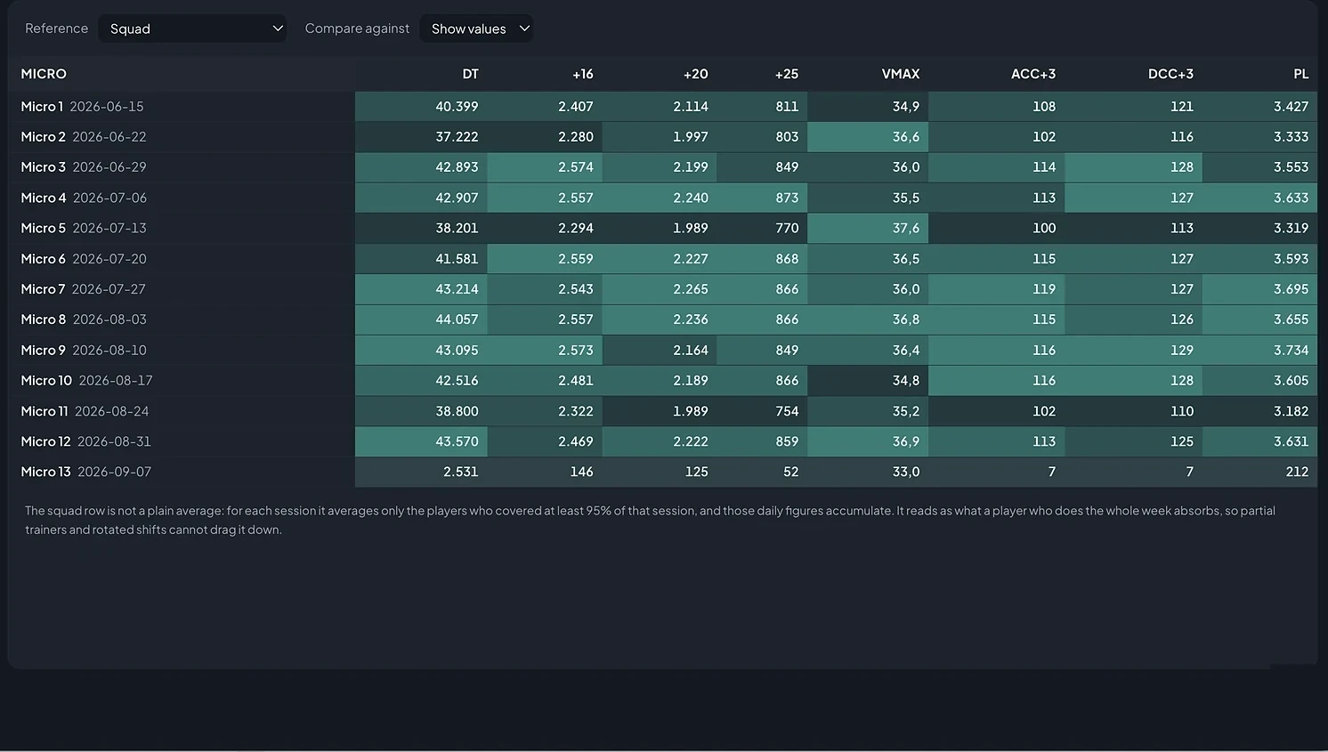The height and width of the screenshot is (752, 1328).
Task: Click the +20 column header
Action: coord(695,74)
